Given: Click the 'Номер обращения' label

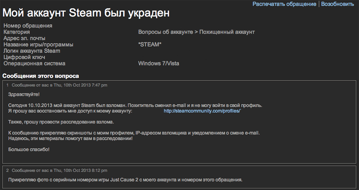Looking at the screenshot, I should pos(28,25).
